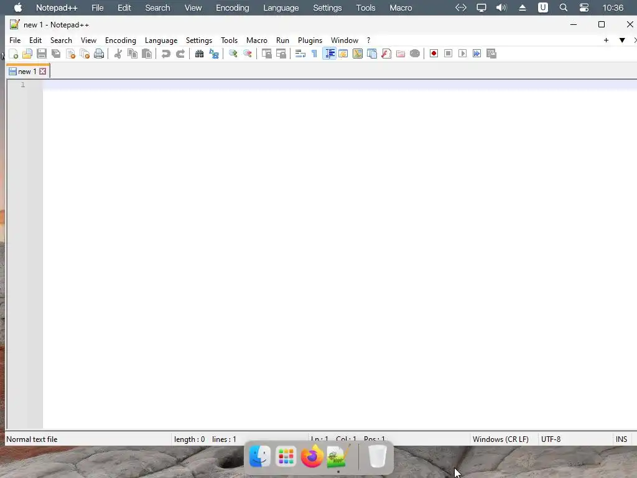Open the Tools menu in Notepad++ window
This screenshot has width=637, height=478.
pyautogui.click(x=229, y=40)
